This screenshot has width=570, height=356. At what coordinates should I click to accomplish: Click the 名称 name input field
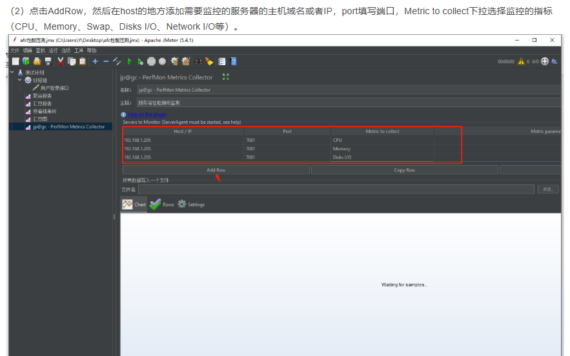coord(349,90)
